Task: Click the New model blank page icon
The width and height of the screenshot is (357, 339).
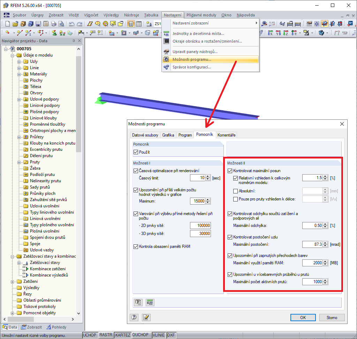Action: (x=8, y=24)
